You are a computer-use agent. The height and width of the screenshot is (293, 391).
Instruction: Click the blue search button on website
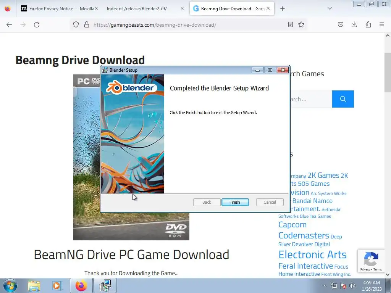[x=343, y=99]
